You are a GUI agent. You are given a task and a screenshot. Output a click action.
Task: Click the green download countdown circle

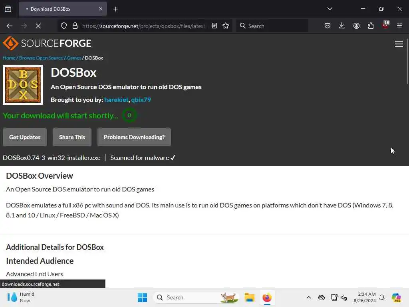click(129, 115)
